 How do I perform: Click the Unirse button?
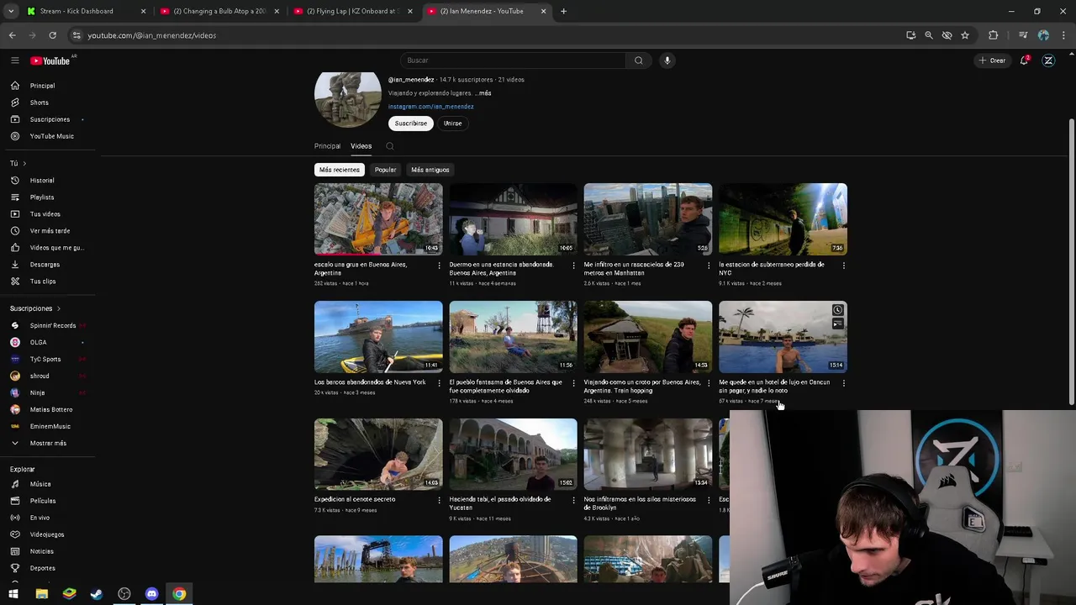click(x=452, y=124)
